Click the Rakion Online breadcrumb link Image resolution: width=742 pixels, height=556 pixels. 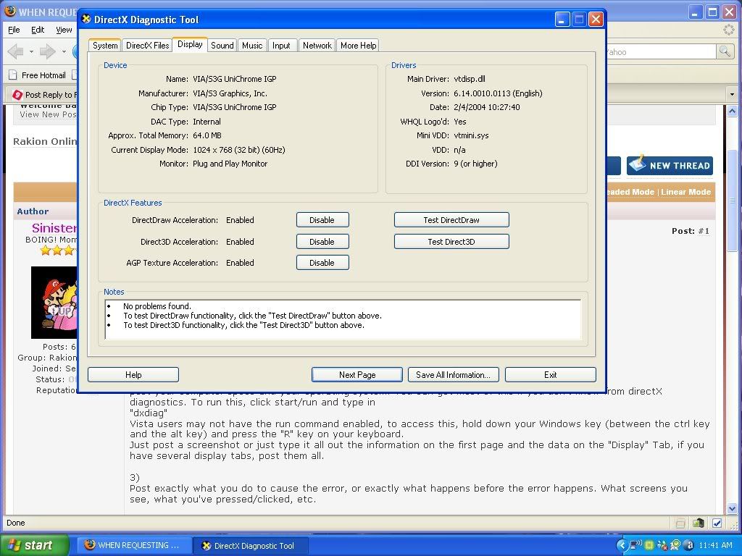click(45, 141)
